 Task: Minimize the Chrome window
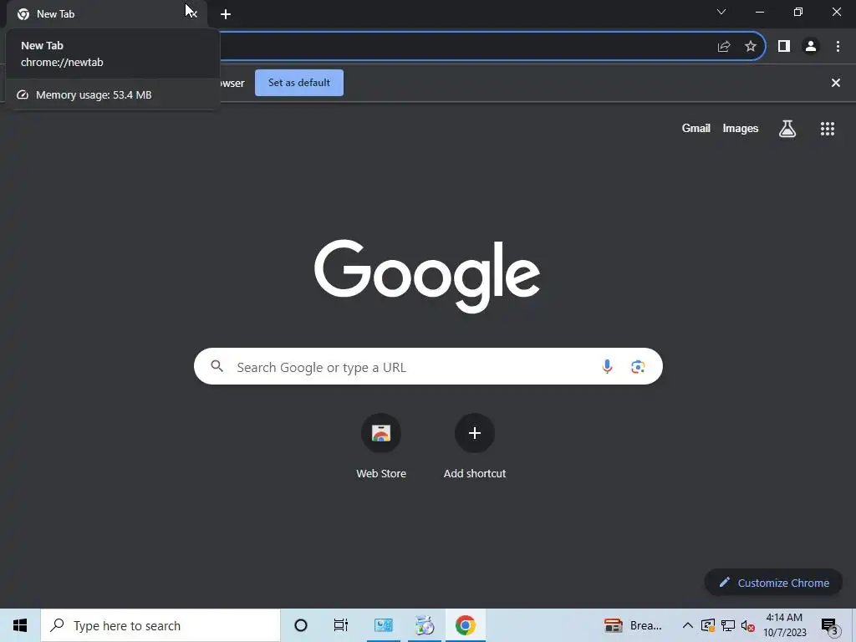[759, 12]
